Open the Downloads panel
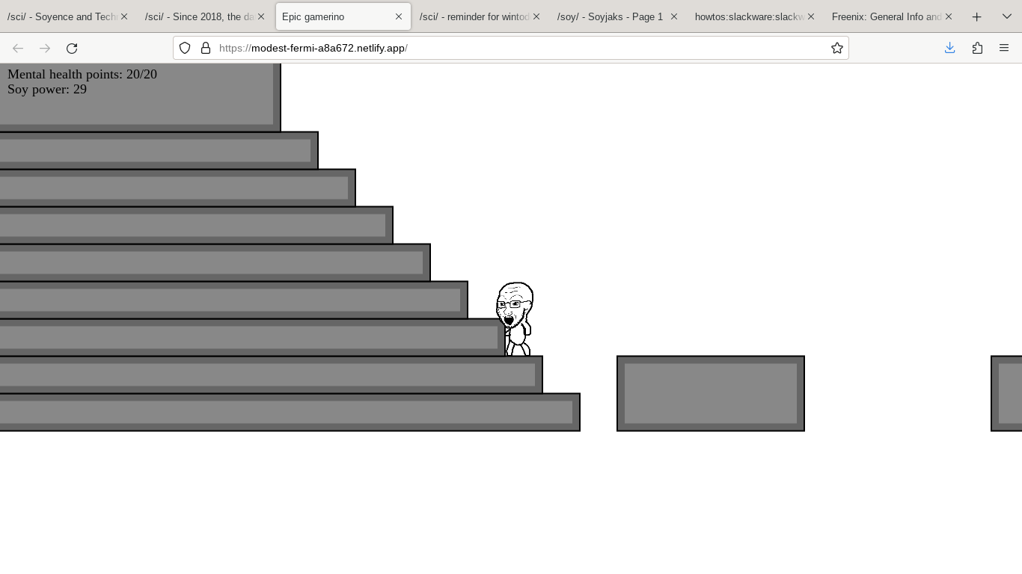The image size is (1022, 574). [950, 48]
